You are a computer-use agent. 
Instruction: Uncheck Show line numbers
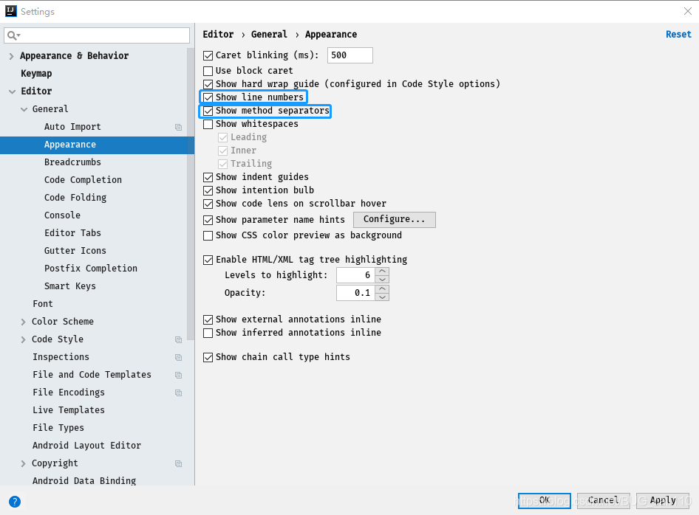pyautogui.click(x=208, y=97)
